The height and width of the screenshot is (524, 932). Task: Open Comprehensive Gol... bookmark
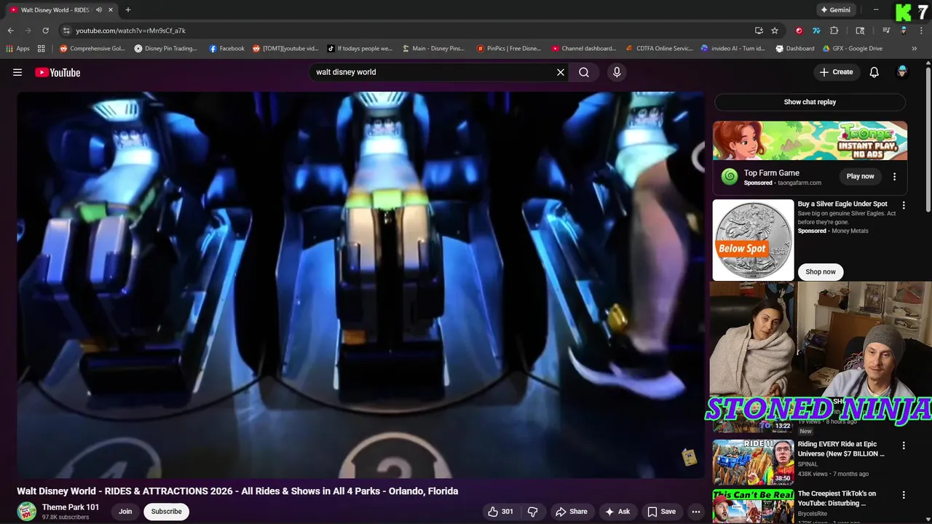tap(92, 49)
